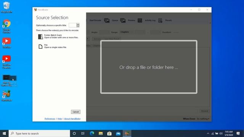Open the Action Center notifications icon
The height and width of the screenshot is (137, 244).
tap(238, 134)
